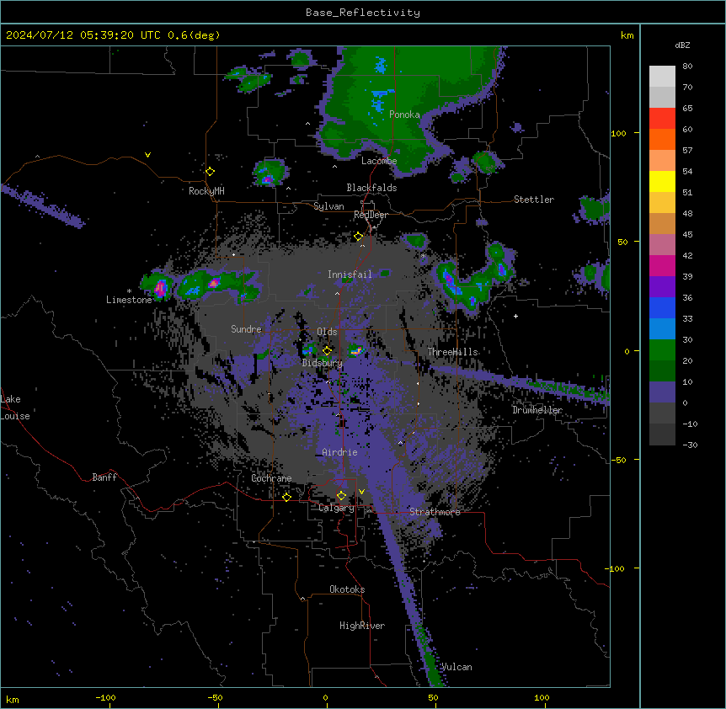Click the 0 tick on horizontal axis

(x=325, y=697)
